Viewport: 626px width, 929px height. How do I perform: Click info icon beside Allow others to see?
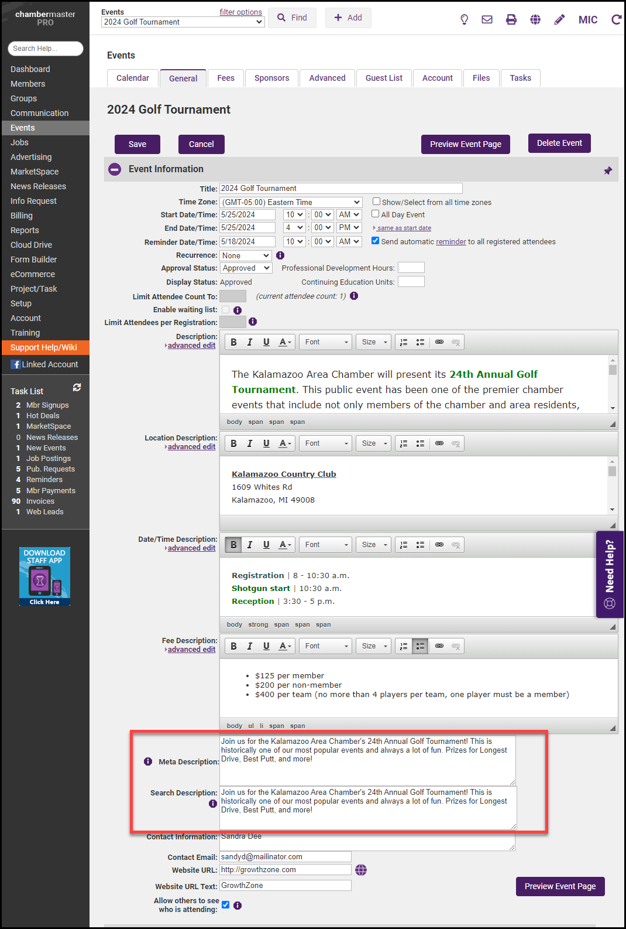[x=238, y=906]
